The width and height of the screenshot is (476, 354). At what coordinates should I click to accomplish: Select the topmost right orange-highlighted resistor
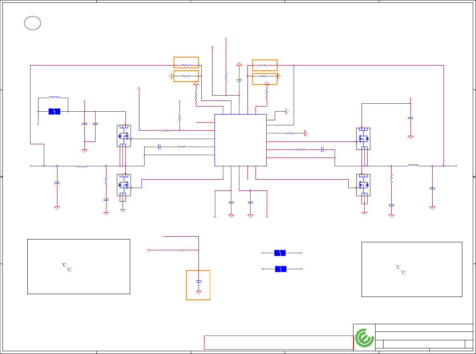(x=265, y=65)
